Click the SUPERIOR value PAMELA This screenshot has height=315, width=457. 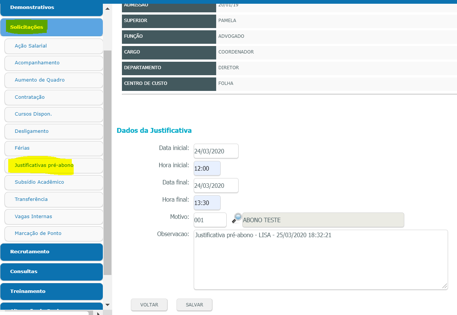tap(227, 21)
